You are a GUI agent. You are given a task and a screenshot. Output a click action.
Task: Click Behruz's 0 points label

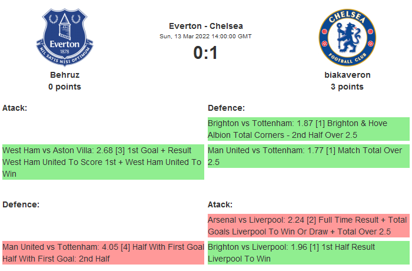65,87
